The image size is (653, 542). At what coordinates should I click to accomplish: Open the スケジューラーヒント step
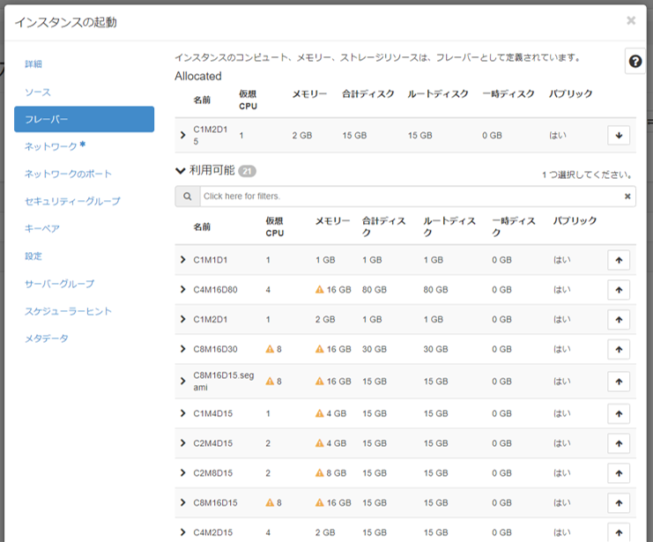69,311
